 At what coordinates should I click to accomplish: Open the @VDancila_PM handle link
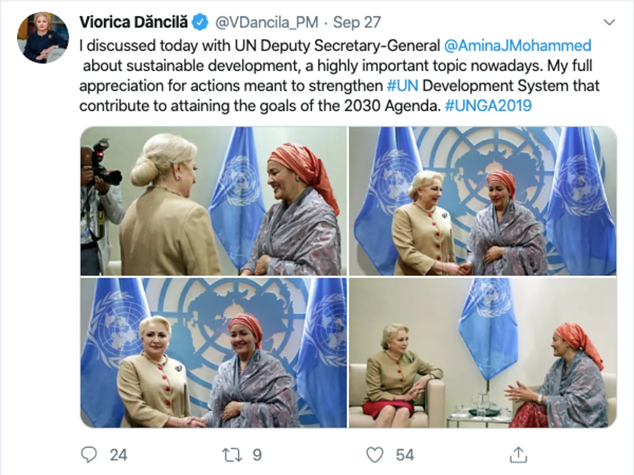point(266,23)
